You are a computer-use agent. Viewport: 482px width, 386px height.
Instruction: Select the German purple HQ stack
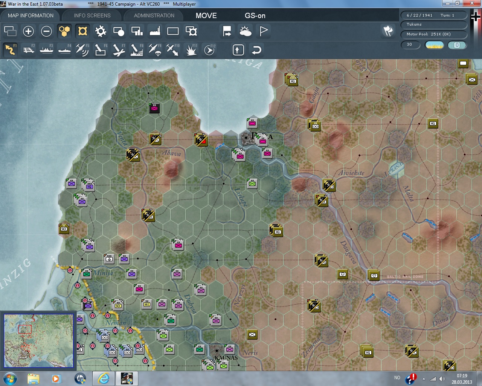pos(88,185)
